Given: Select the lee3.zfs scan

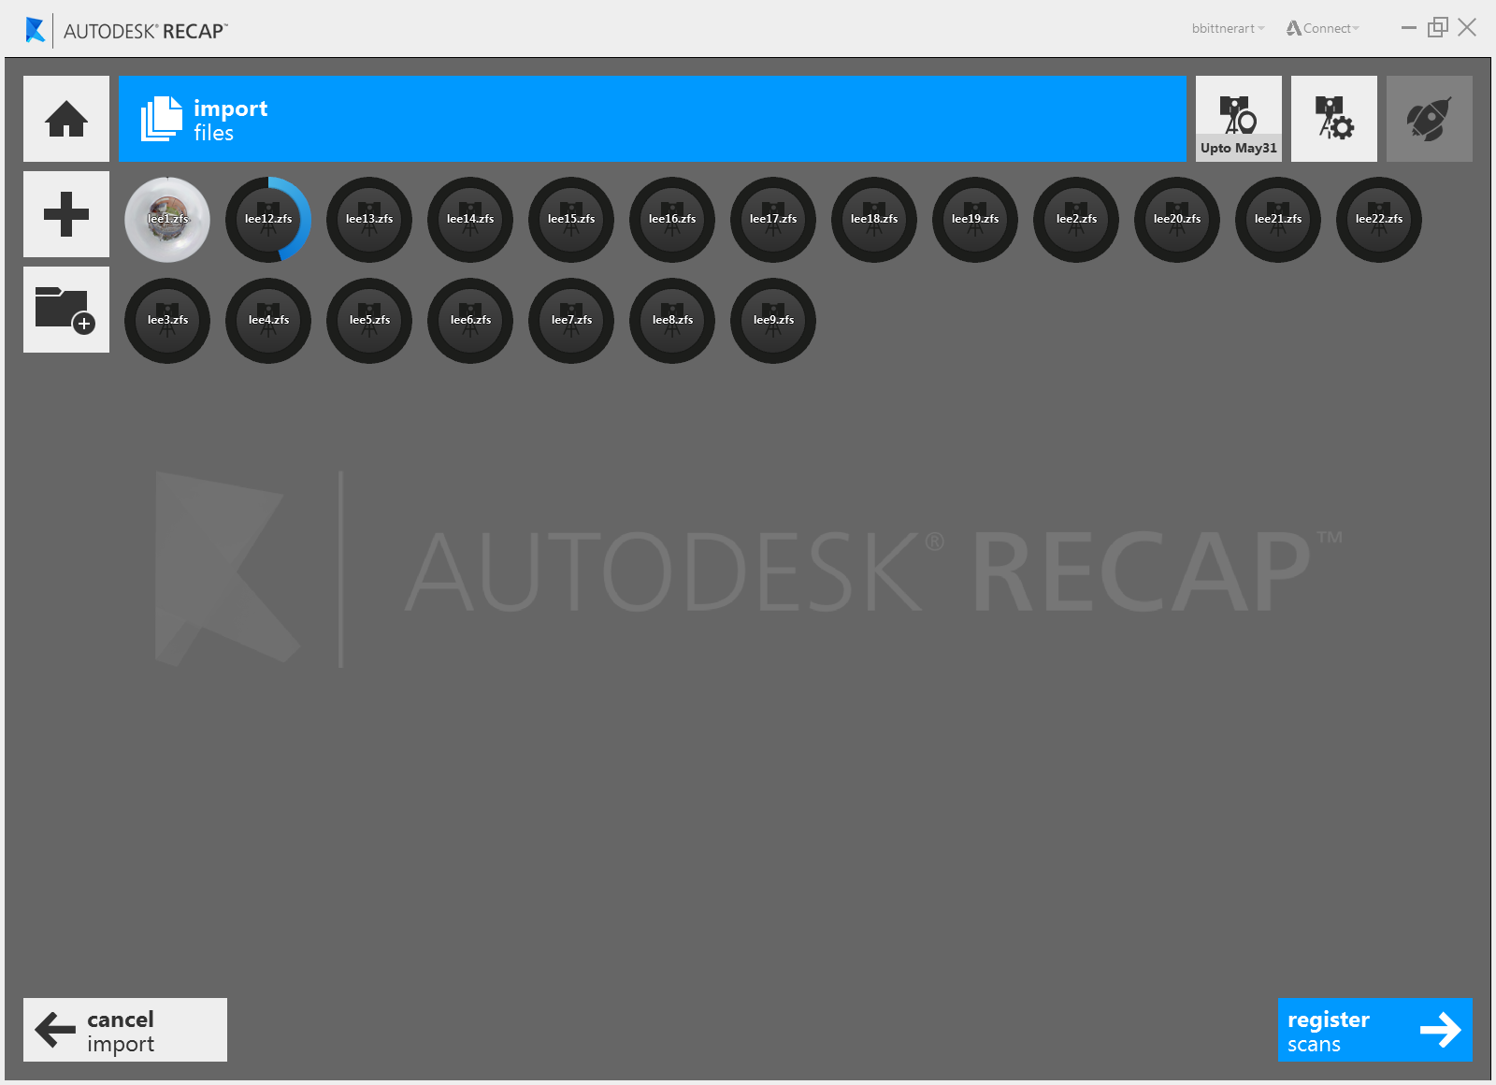Looking at the screenshot, I should pos(167,321).
